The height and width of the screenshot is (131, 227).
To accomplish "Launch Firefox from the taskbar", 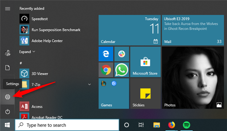I will (172, 125).
